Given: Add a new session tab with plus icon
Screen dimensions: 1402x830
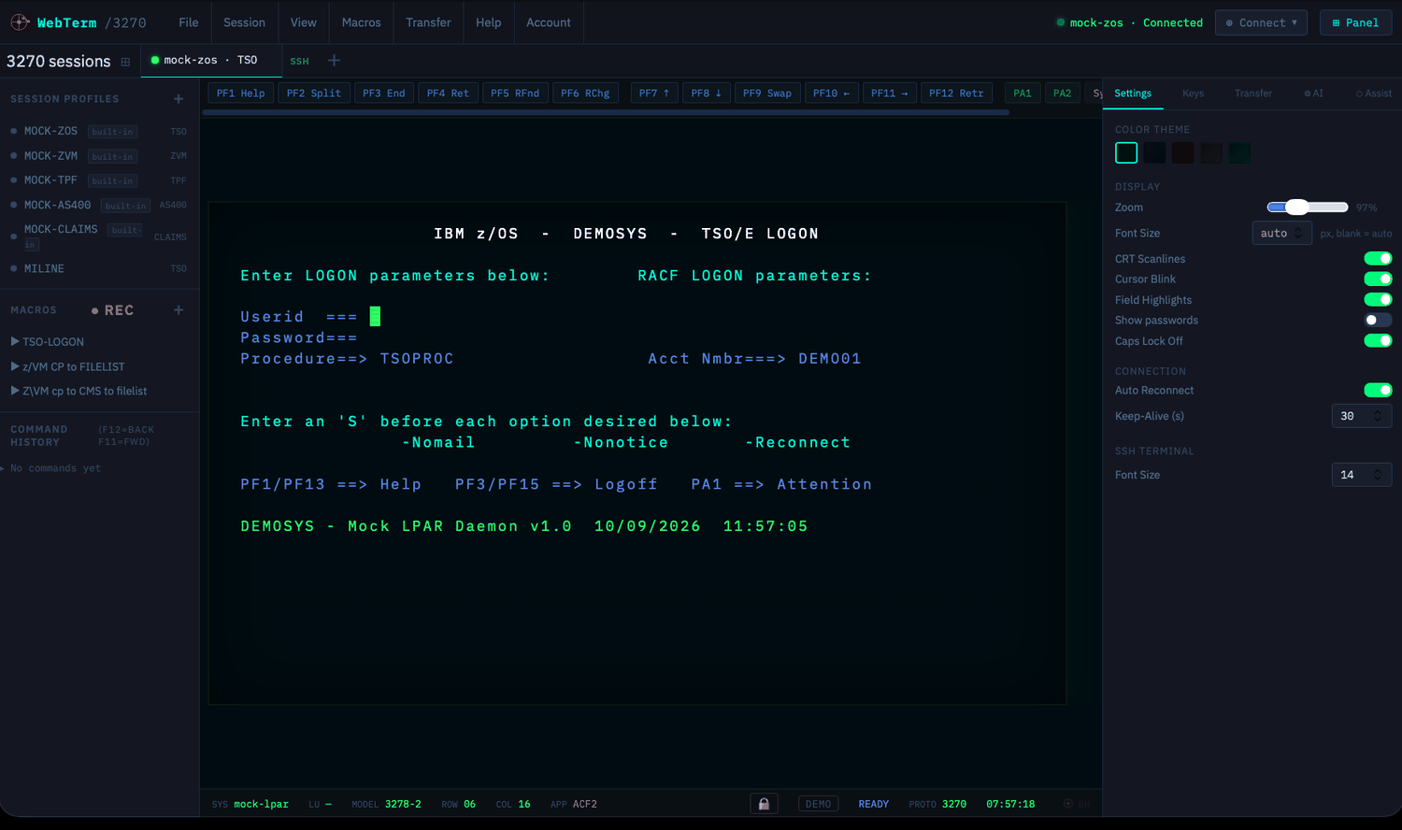Looking at the screenshot, I should (334, 61).
